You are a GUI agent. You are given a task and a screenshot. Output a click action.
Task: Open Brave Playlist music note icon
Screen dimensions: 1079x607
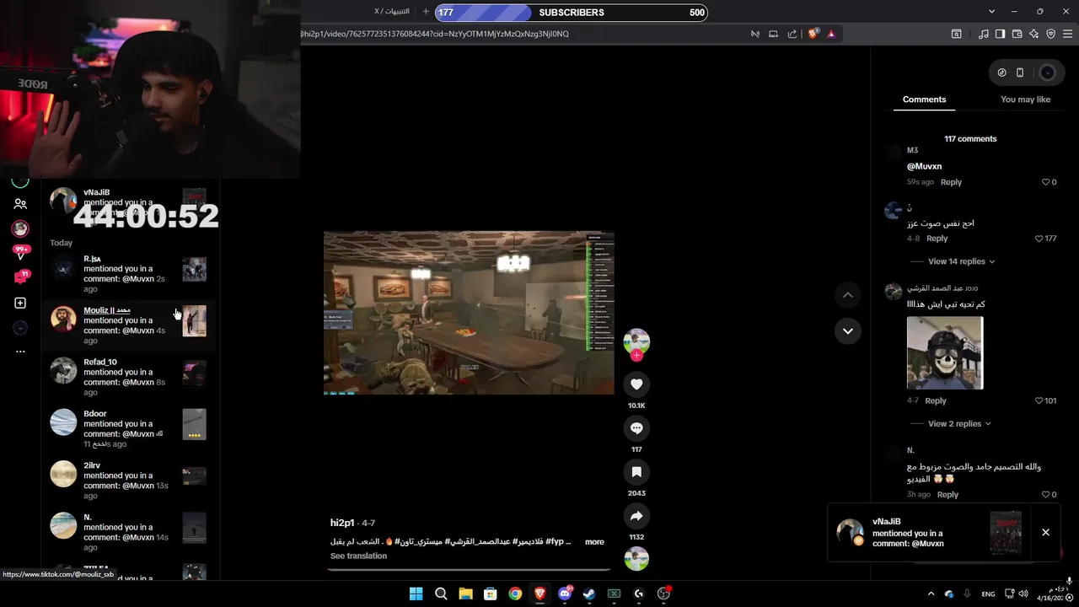984,34
